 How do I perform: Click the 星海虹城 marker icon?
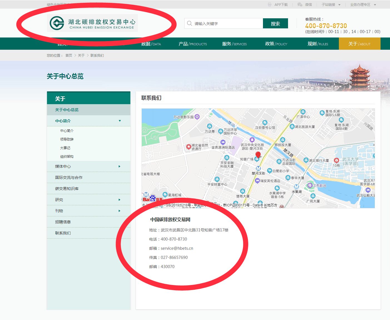(x=165, y=195)
